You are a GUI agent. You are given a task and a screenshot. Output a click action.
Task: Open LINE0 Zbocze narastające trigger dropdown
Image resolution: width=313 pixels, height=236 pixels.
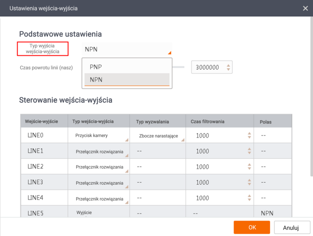pos(158,135)
